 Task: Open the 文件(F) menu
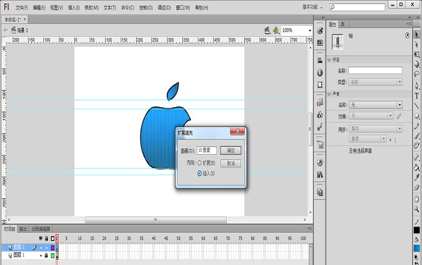(x=22, y=8)
